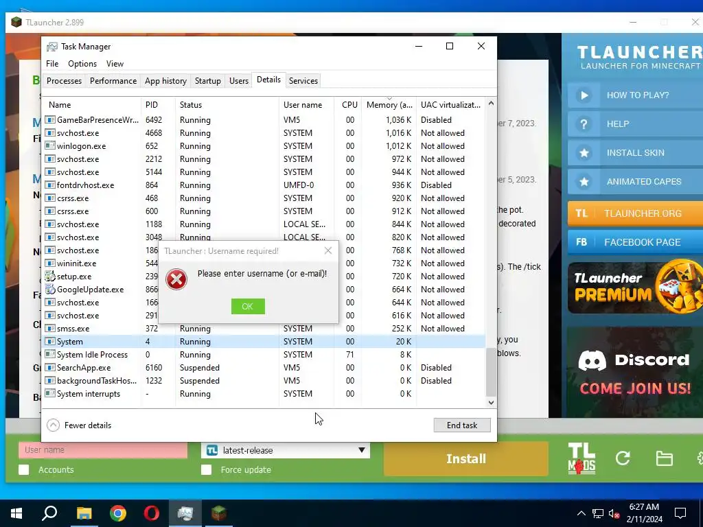703x527 pixels.
Task: Select the GameBarPresenceWriter process row
Action: tap(264, 120)
